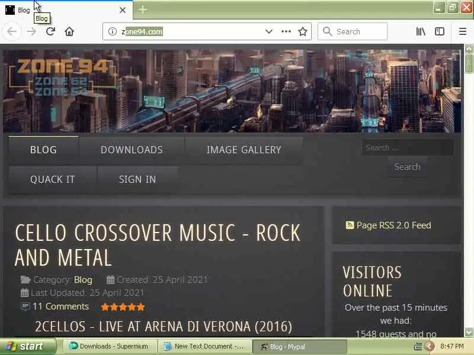This screenshot has height=355, width=474.
Task: Bookmark this page with the star icon
Action: point(303,31)
